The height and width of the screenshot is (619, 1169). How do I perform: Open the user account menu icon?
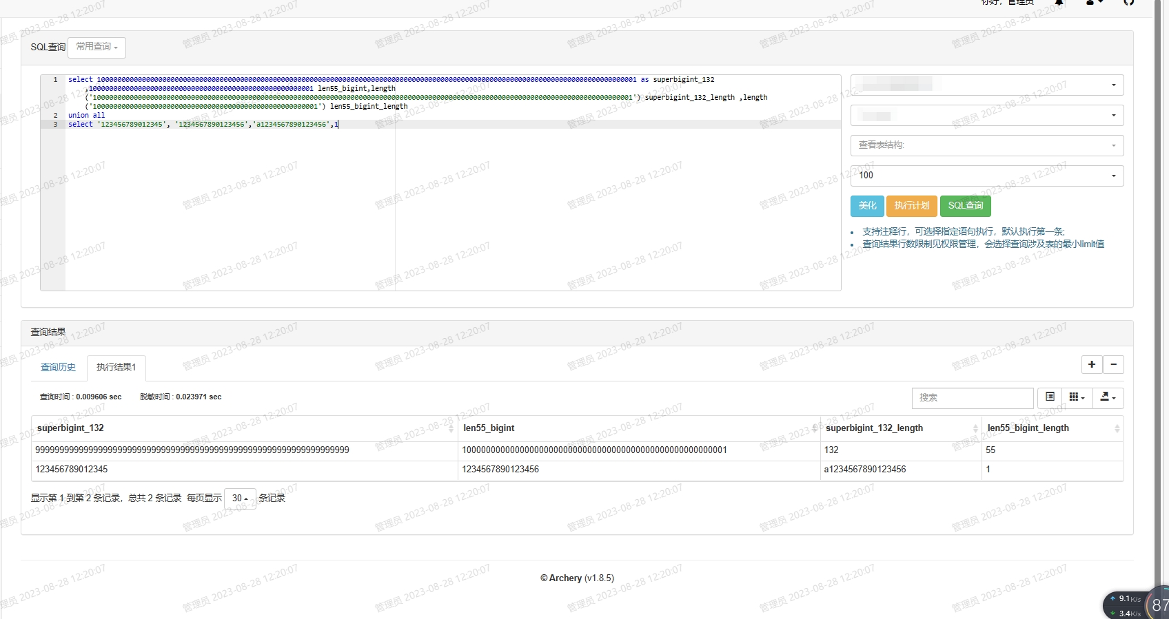tap(1095, 3)
